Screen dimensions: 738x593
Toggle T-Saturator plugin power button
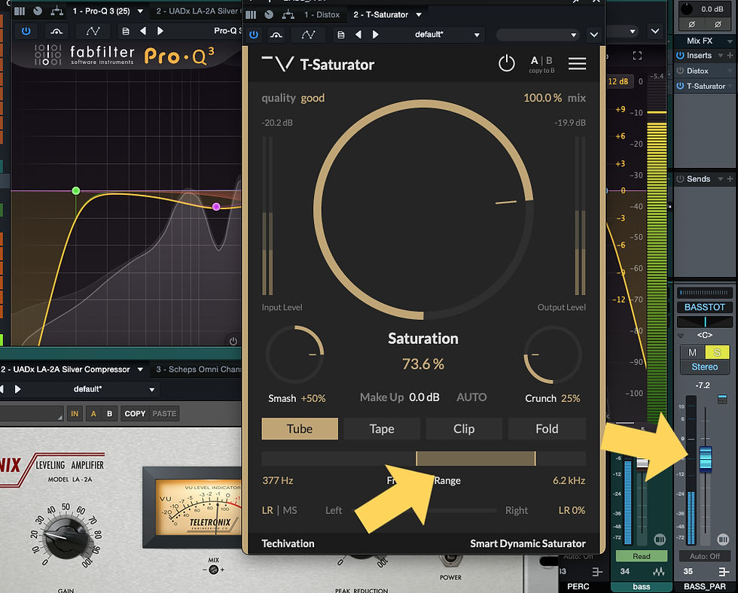506,63
